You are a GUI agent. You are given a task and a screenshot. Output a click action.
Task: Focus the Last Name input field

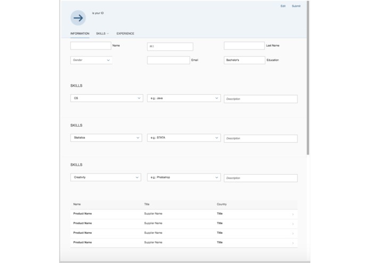tap(244, 46)
